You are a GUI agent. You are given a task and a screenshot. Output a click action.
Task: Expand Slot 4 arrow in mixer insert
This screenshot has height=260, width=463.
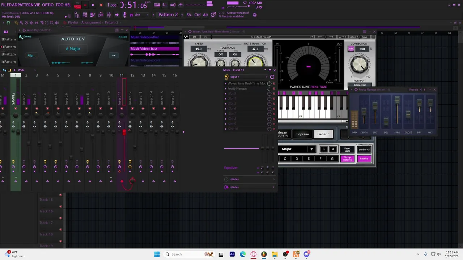click(226, 99)
